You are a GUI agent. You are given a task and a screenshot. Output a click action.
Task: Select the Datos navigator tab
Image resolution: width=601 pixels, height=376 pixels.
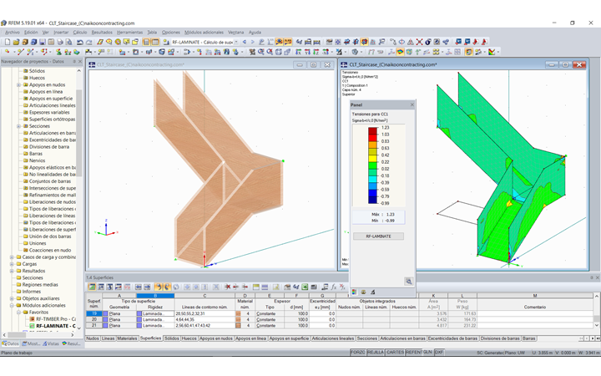pos(10,343)
